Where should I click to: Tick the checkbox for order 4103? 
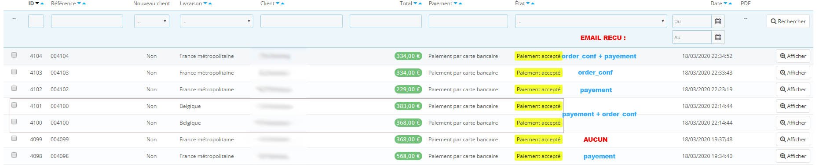[14, 72]
